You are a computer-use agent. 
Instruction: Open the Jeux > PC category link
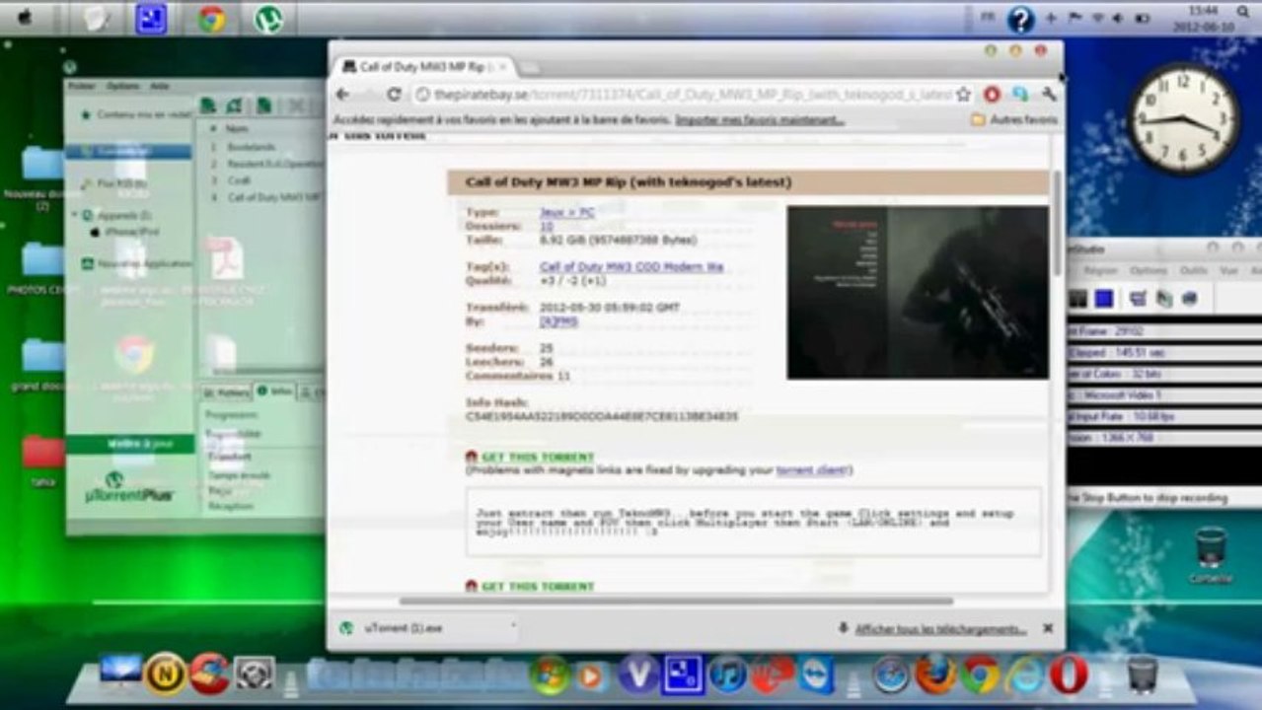click(x=566, y=212)
